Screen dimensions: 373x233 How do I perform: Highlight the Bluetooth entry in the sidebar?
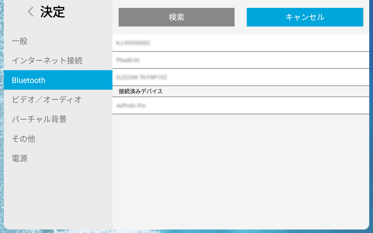click(28, 80)
